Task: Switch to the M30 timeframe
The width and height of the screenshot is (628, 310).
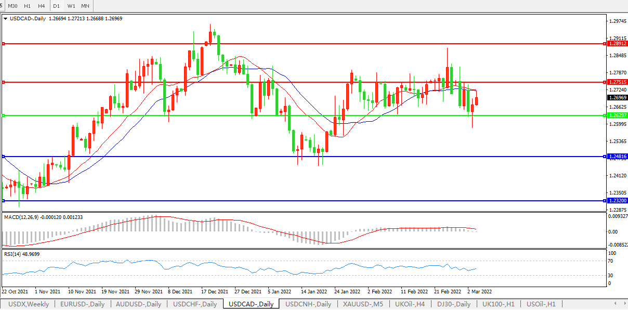Action: click(13, 6)
